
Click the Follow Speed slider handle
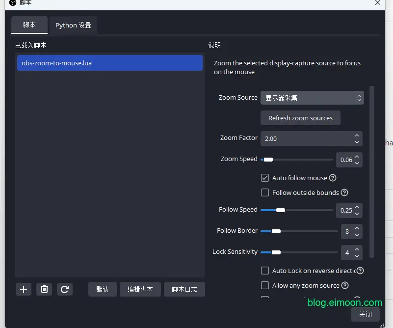280,210
